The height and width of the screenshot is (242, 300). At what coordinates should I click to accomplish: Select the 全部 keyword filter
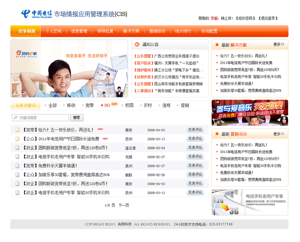coord(52,105)
